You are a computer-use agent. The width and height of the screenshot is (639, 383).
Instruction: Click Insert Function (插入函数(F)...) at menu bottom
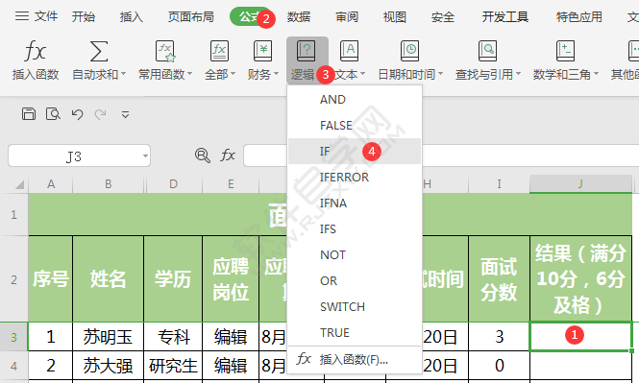click(x=355, y=359)
